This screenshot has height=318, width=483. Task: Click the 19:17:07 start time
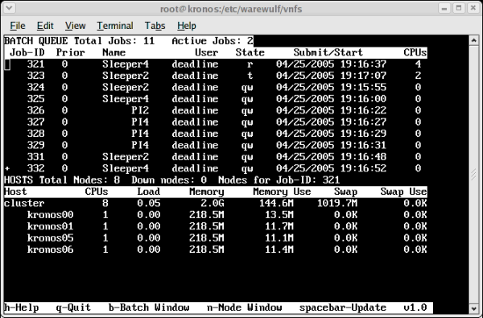click(x=363, y=76)
